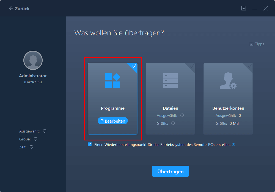The image size is (275, 192).
Task: Minimize the window
Action: pyautogui.click(x=255, y=9)
